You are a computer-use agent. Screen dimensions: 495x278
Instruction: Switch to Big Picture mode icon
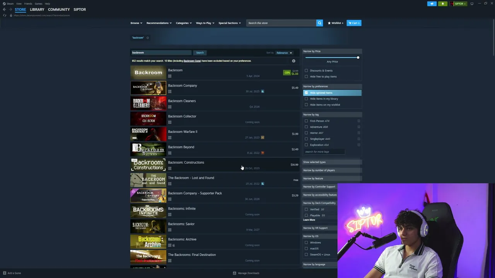click(472, 4)
